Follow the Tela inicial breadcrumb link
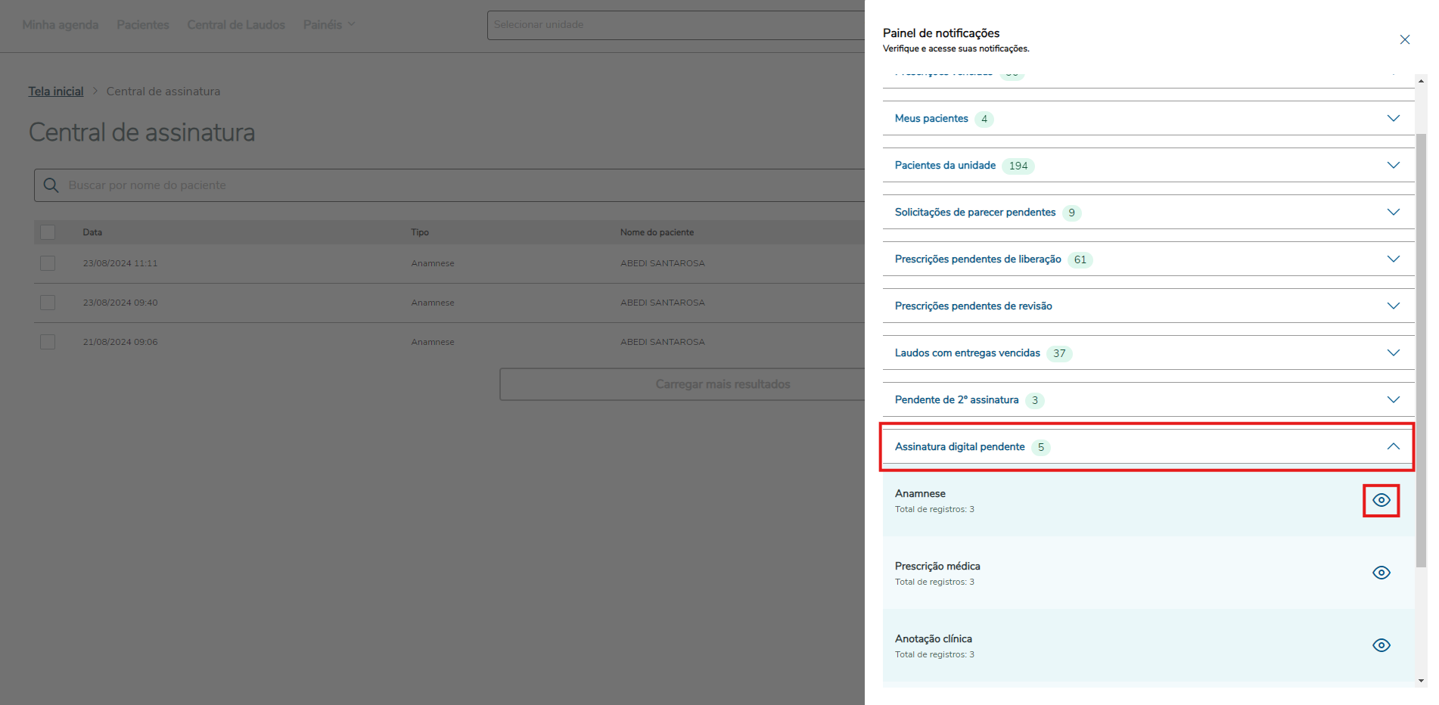This screenshot has height=705, width=1439. tap(56, 92)
